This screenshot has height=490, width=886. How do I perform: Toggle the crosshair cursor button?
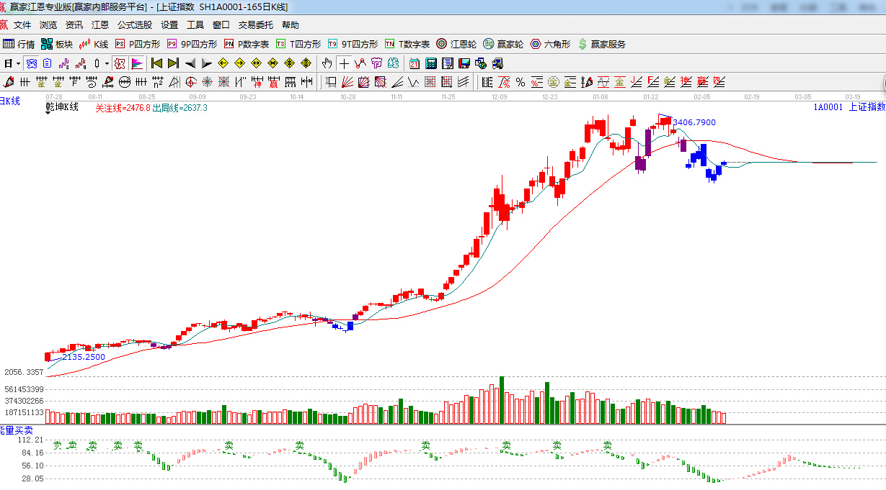point(345,63)
